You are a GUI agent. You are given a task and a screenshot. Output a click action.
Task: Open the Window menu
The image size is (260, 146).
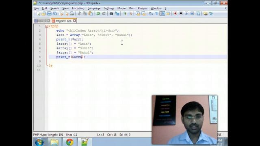pyautogui.click(x=156, y=8)
